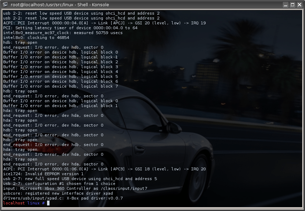Click the Konsole terminal icon in title bar
The height and width of the screenshot is (211, 305).
coord(5,5)
